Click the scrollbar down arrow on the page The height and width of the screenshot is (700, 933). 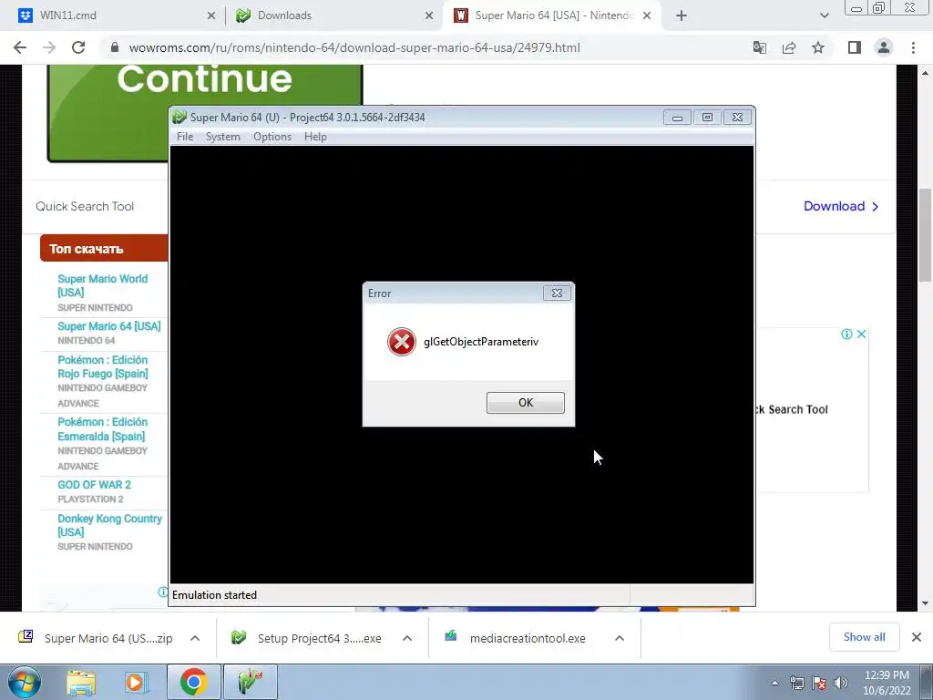(925, 603)
